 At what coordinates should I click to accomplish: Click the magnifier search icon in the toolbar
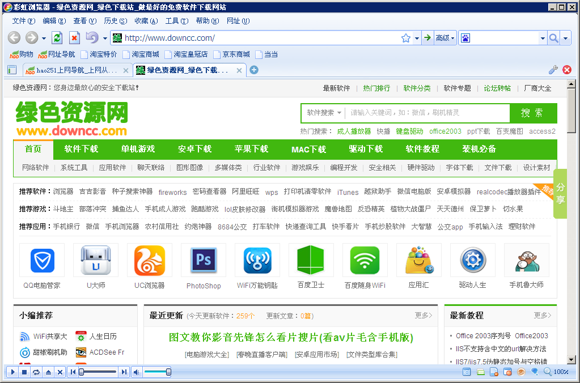point(553,38)
